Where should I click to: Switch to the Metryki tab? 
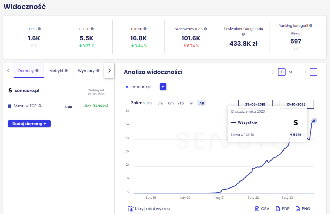coord(59,71)
